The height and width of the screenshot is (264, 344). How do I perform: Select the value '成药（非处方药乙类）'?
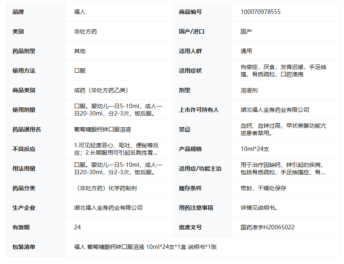(x=101, y=90)
